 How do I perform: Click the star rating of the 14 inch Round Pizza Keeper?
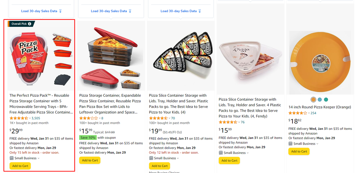[298, 113]
